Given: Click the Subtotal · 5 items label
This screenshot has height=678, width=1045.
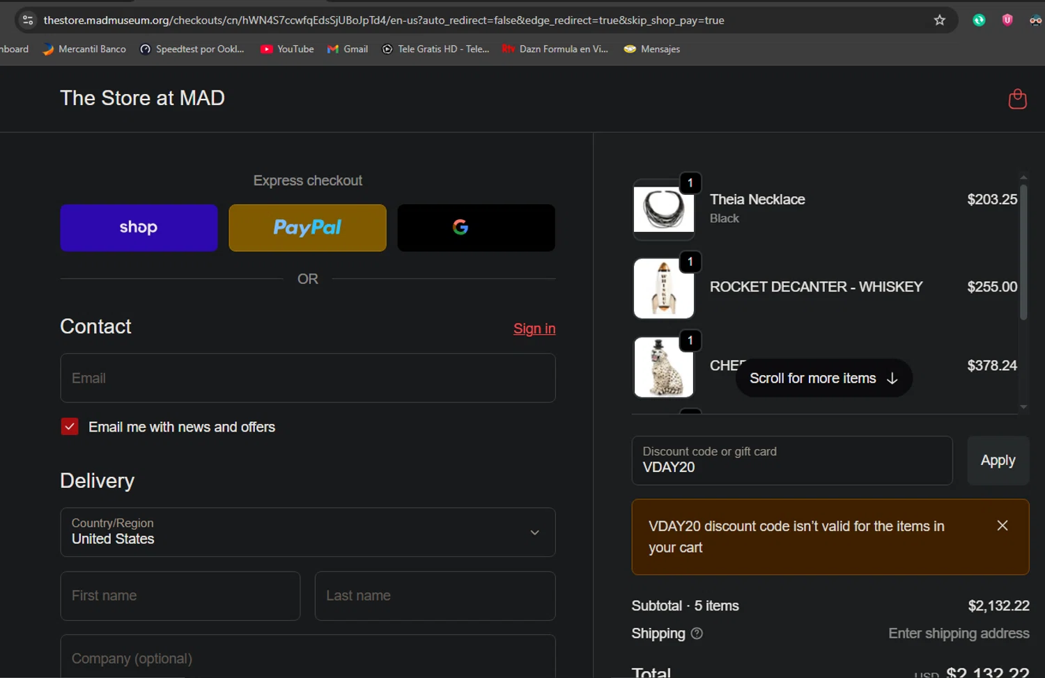Looking at the screenshot, I should coord(685,606).
